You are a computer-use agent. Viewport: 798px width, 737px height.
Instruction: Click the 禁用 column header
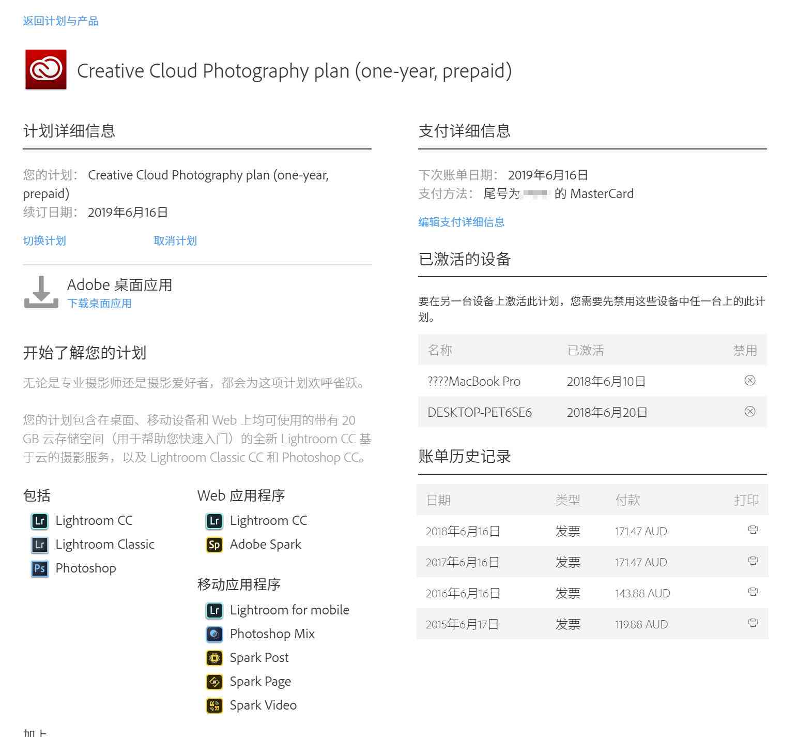(x=745, y=350)
